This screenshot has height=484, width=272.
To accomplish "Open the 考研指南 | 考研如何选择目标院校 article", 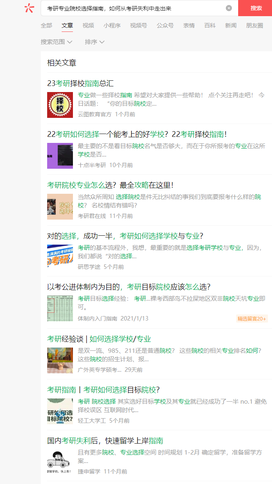I will (104, 390).
